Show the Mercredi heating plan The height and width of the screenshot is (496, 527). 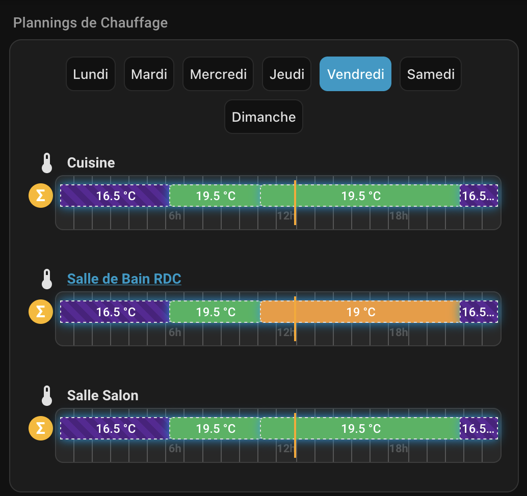pyautogui.click(x=218, y=74)
